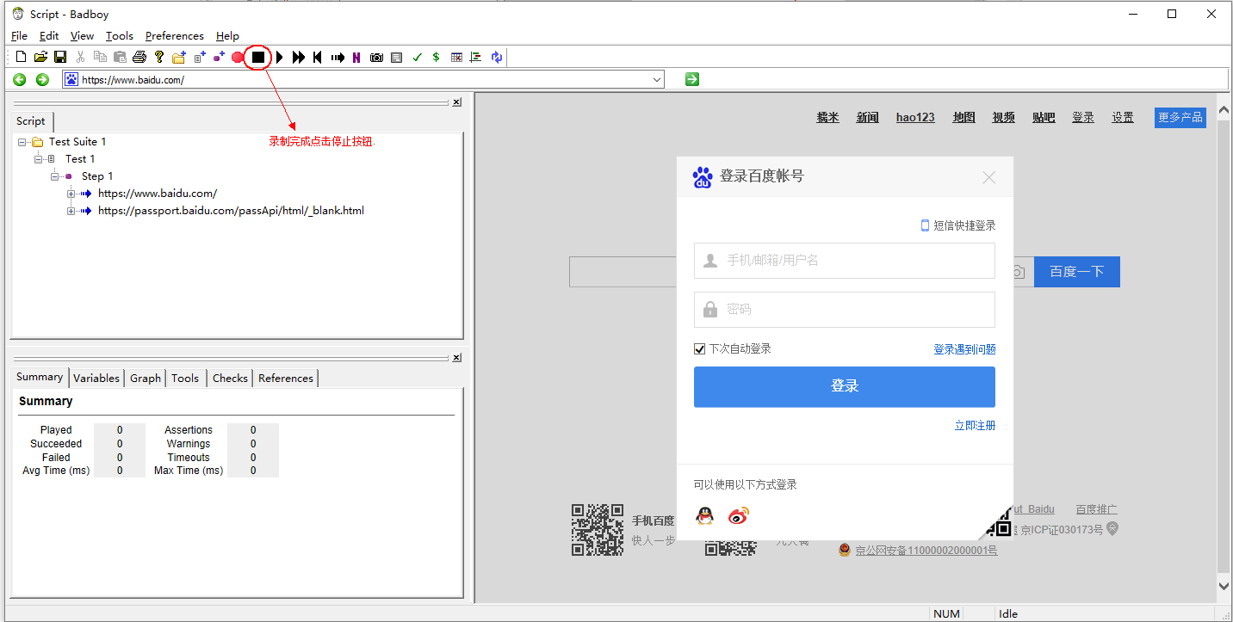Close the Script panel with its x button

(456, 102)
